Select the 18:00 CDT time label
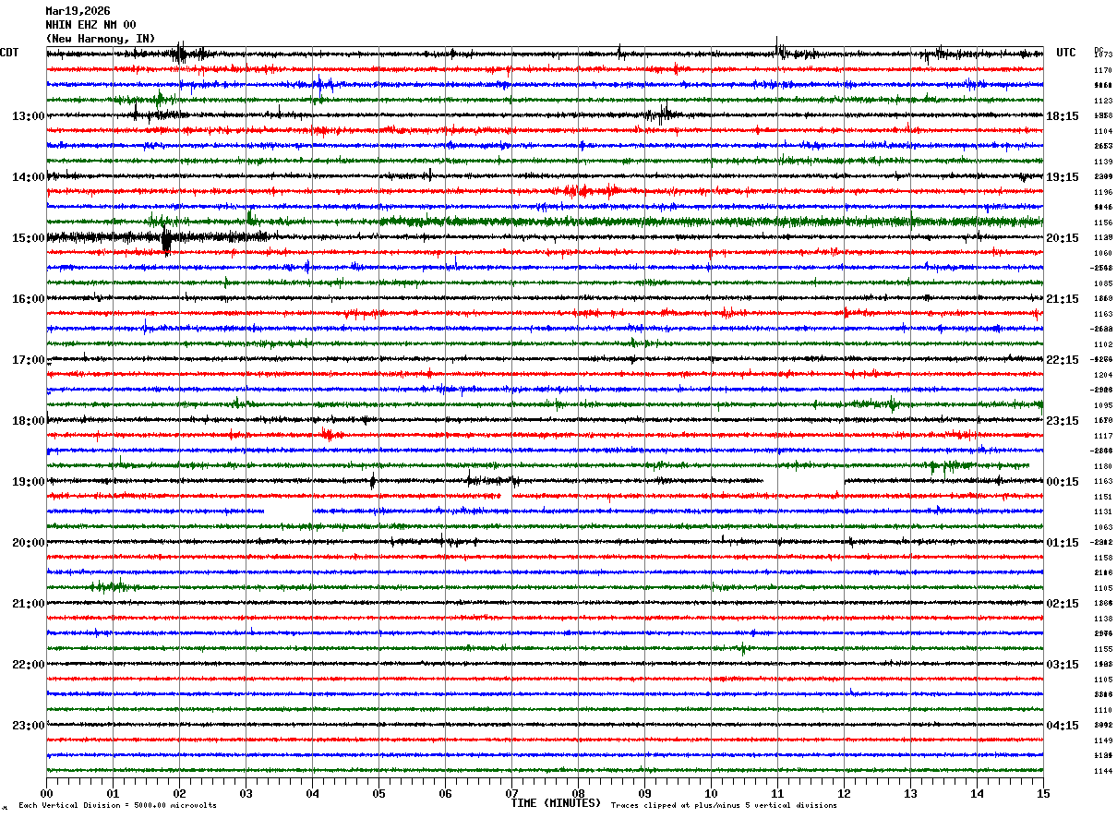This screenshot has height=818, width=1117. [x=29, y=421]
